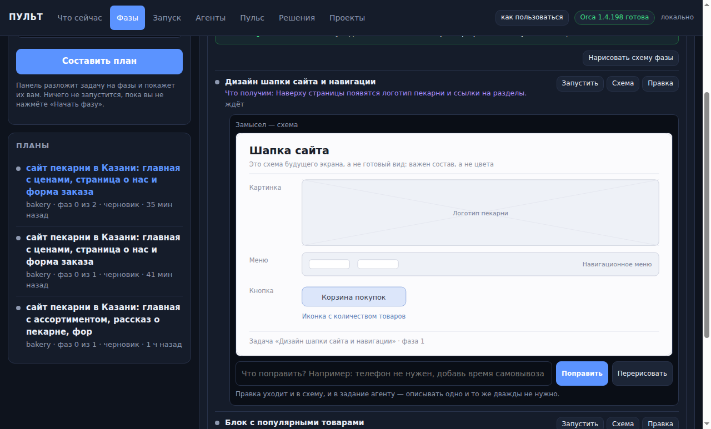Image resolution: width=711 pixels, height=429 pixels.
Task: Click the «Что поправить?» input field
Action: pos(394,374)
